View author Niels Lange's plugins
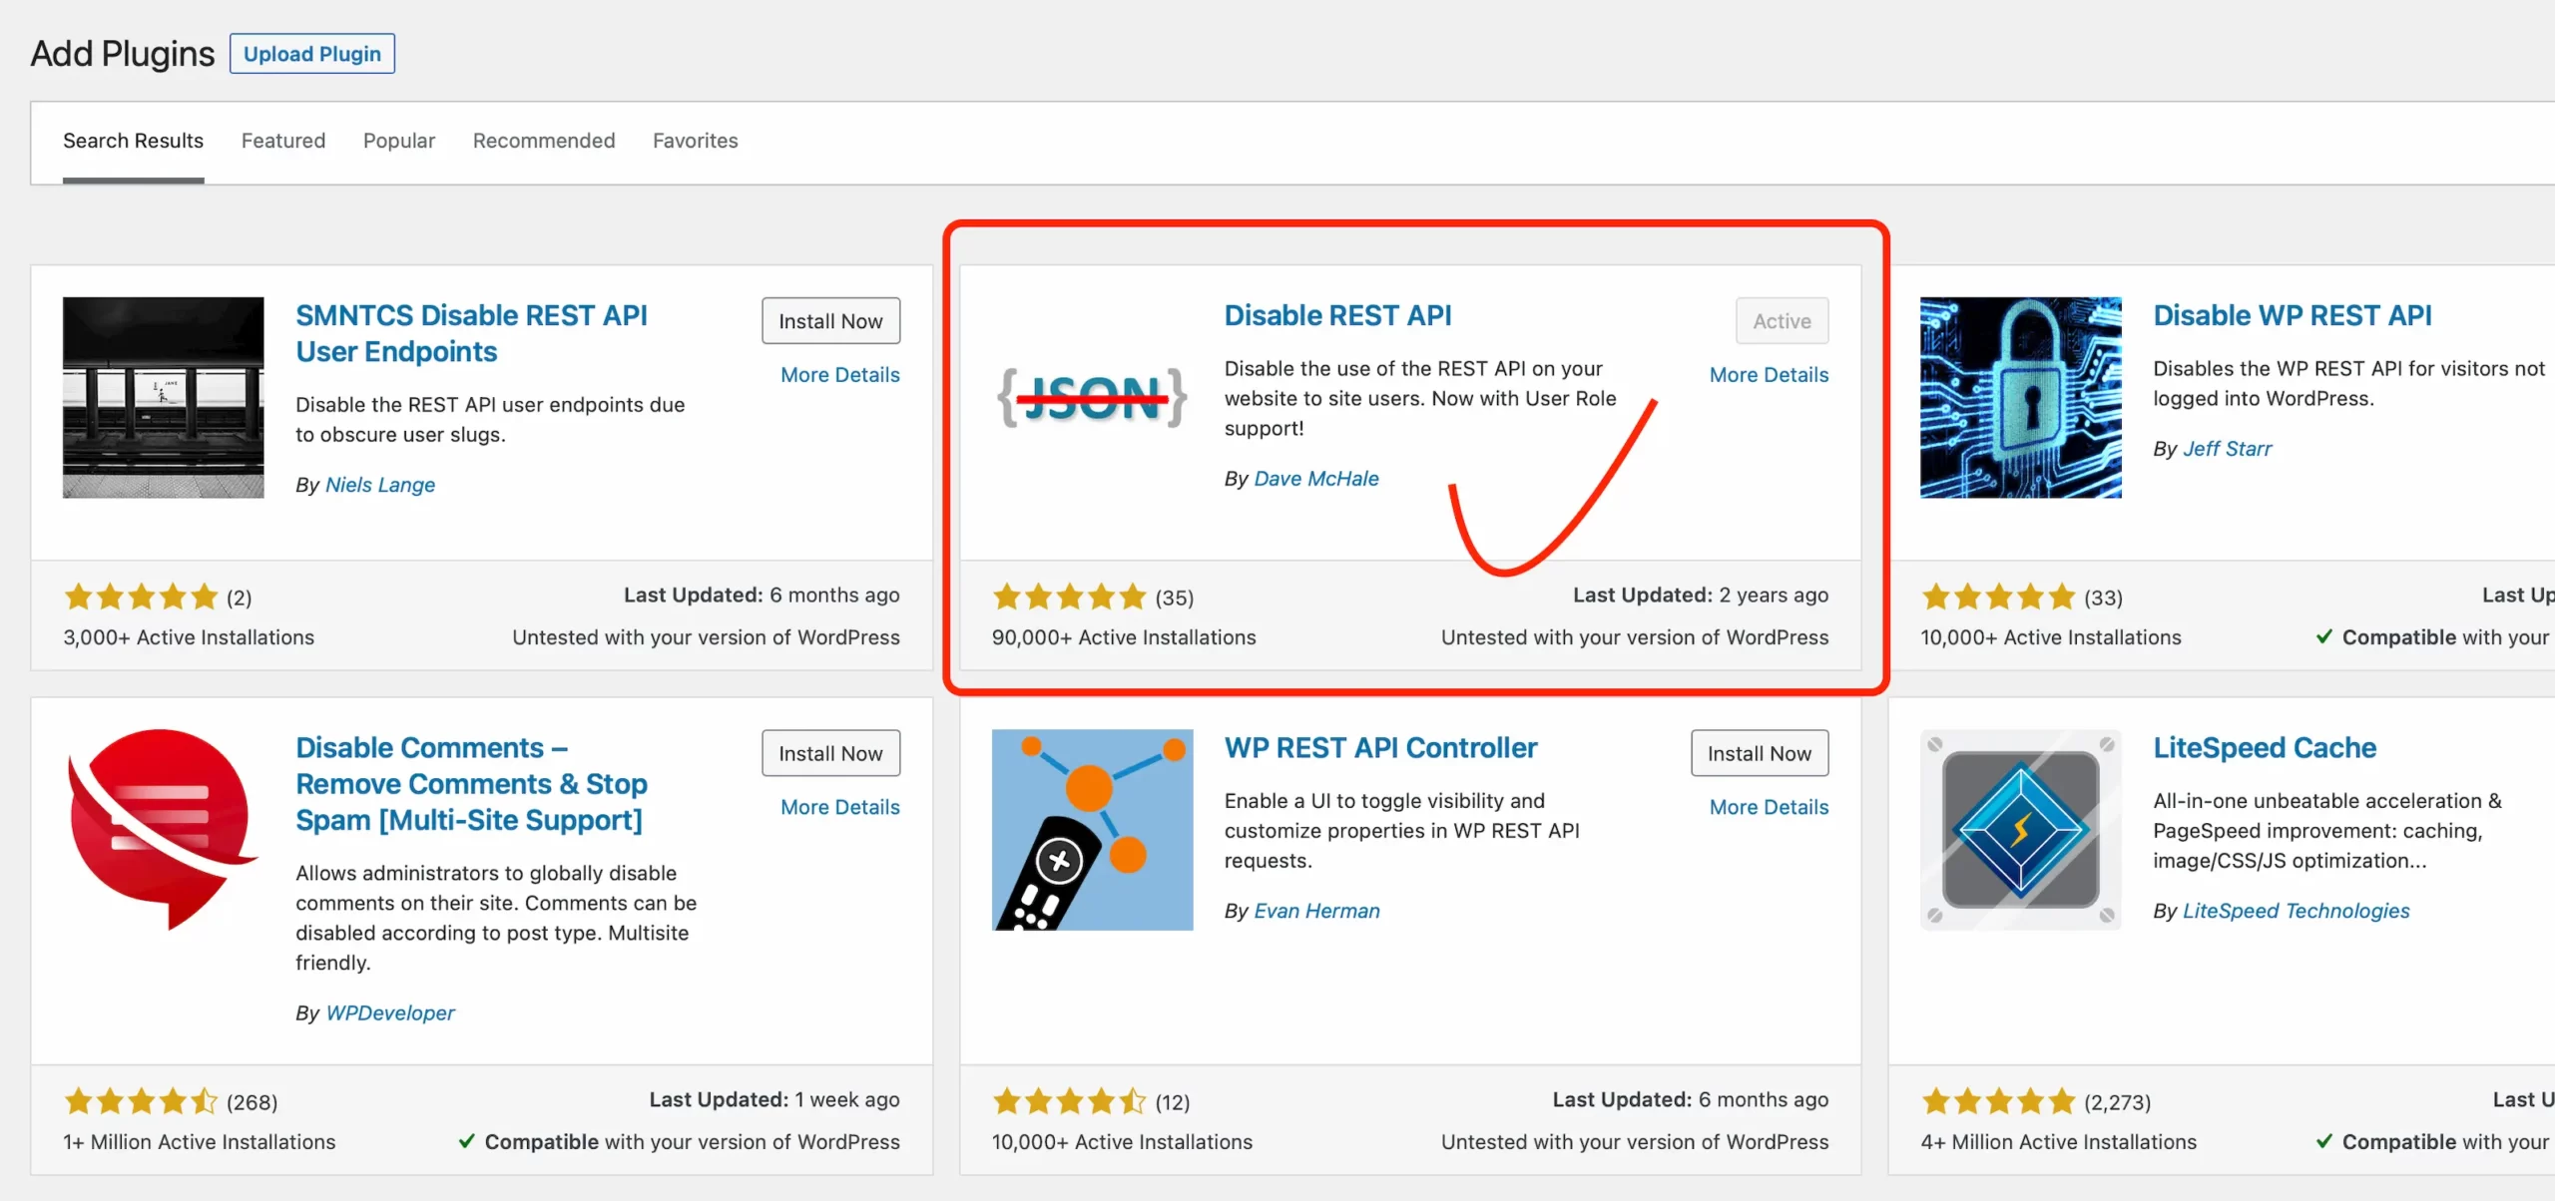Image resolution: width=2555 pixels, height=1201 pixels. click(x=380, y=485)
